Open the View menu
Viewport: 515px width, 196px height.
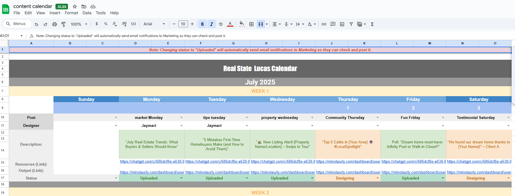pos(41,13)
